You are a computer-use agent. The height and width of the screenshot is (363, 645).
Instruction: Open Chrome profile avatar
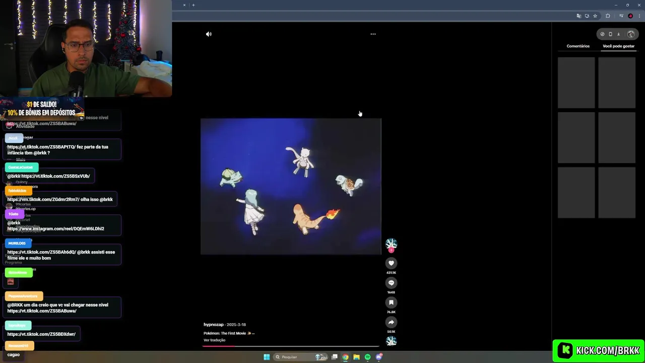(630, 16)
